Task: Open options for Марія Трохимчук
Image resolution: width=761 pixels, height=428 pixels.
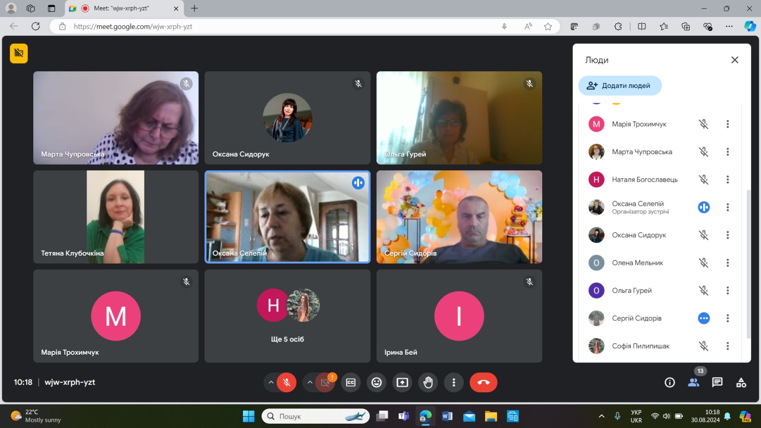Action: click(727, 124)
